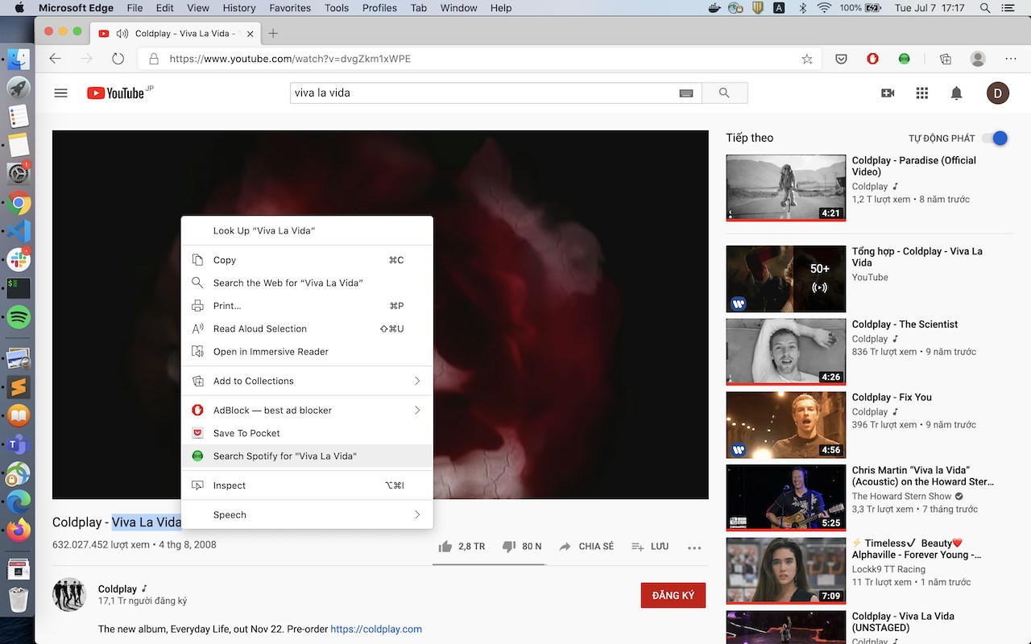Viewport: 1031px width, 644px height.
Task: Choose Open in Immersive Reader
Action: point(307,352)
